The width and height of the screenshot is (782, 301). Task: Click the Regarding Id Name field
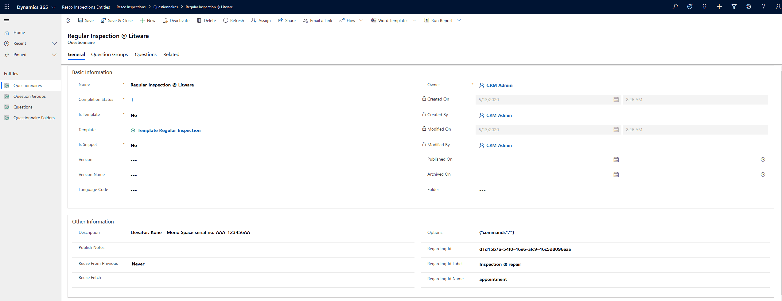tap(623, 279)
